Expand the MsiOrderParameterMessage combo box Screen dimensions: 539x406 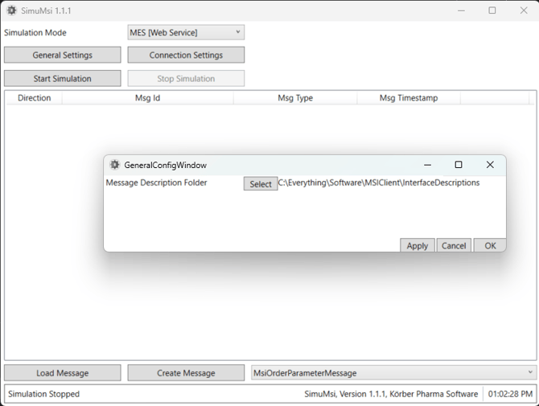pos(393,373)
